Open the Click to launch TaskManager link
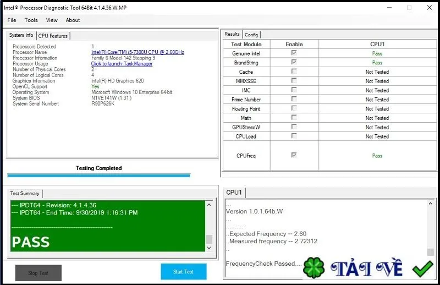The height and width of the screenshot is (285, 440). (x=122, y=64)
